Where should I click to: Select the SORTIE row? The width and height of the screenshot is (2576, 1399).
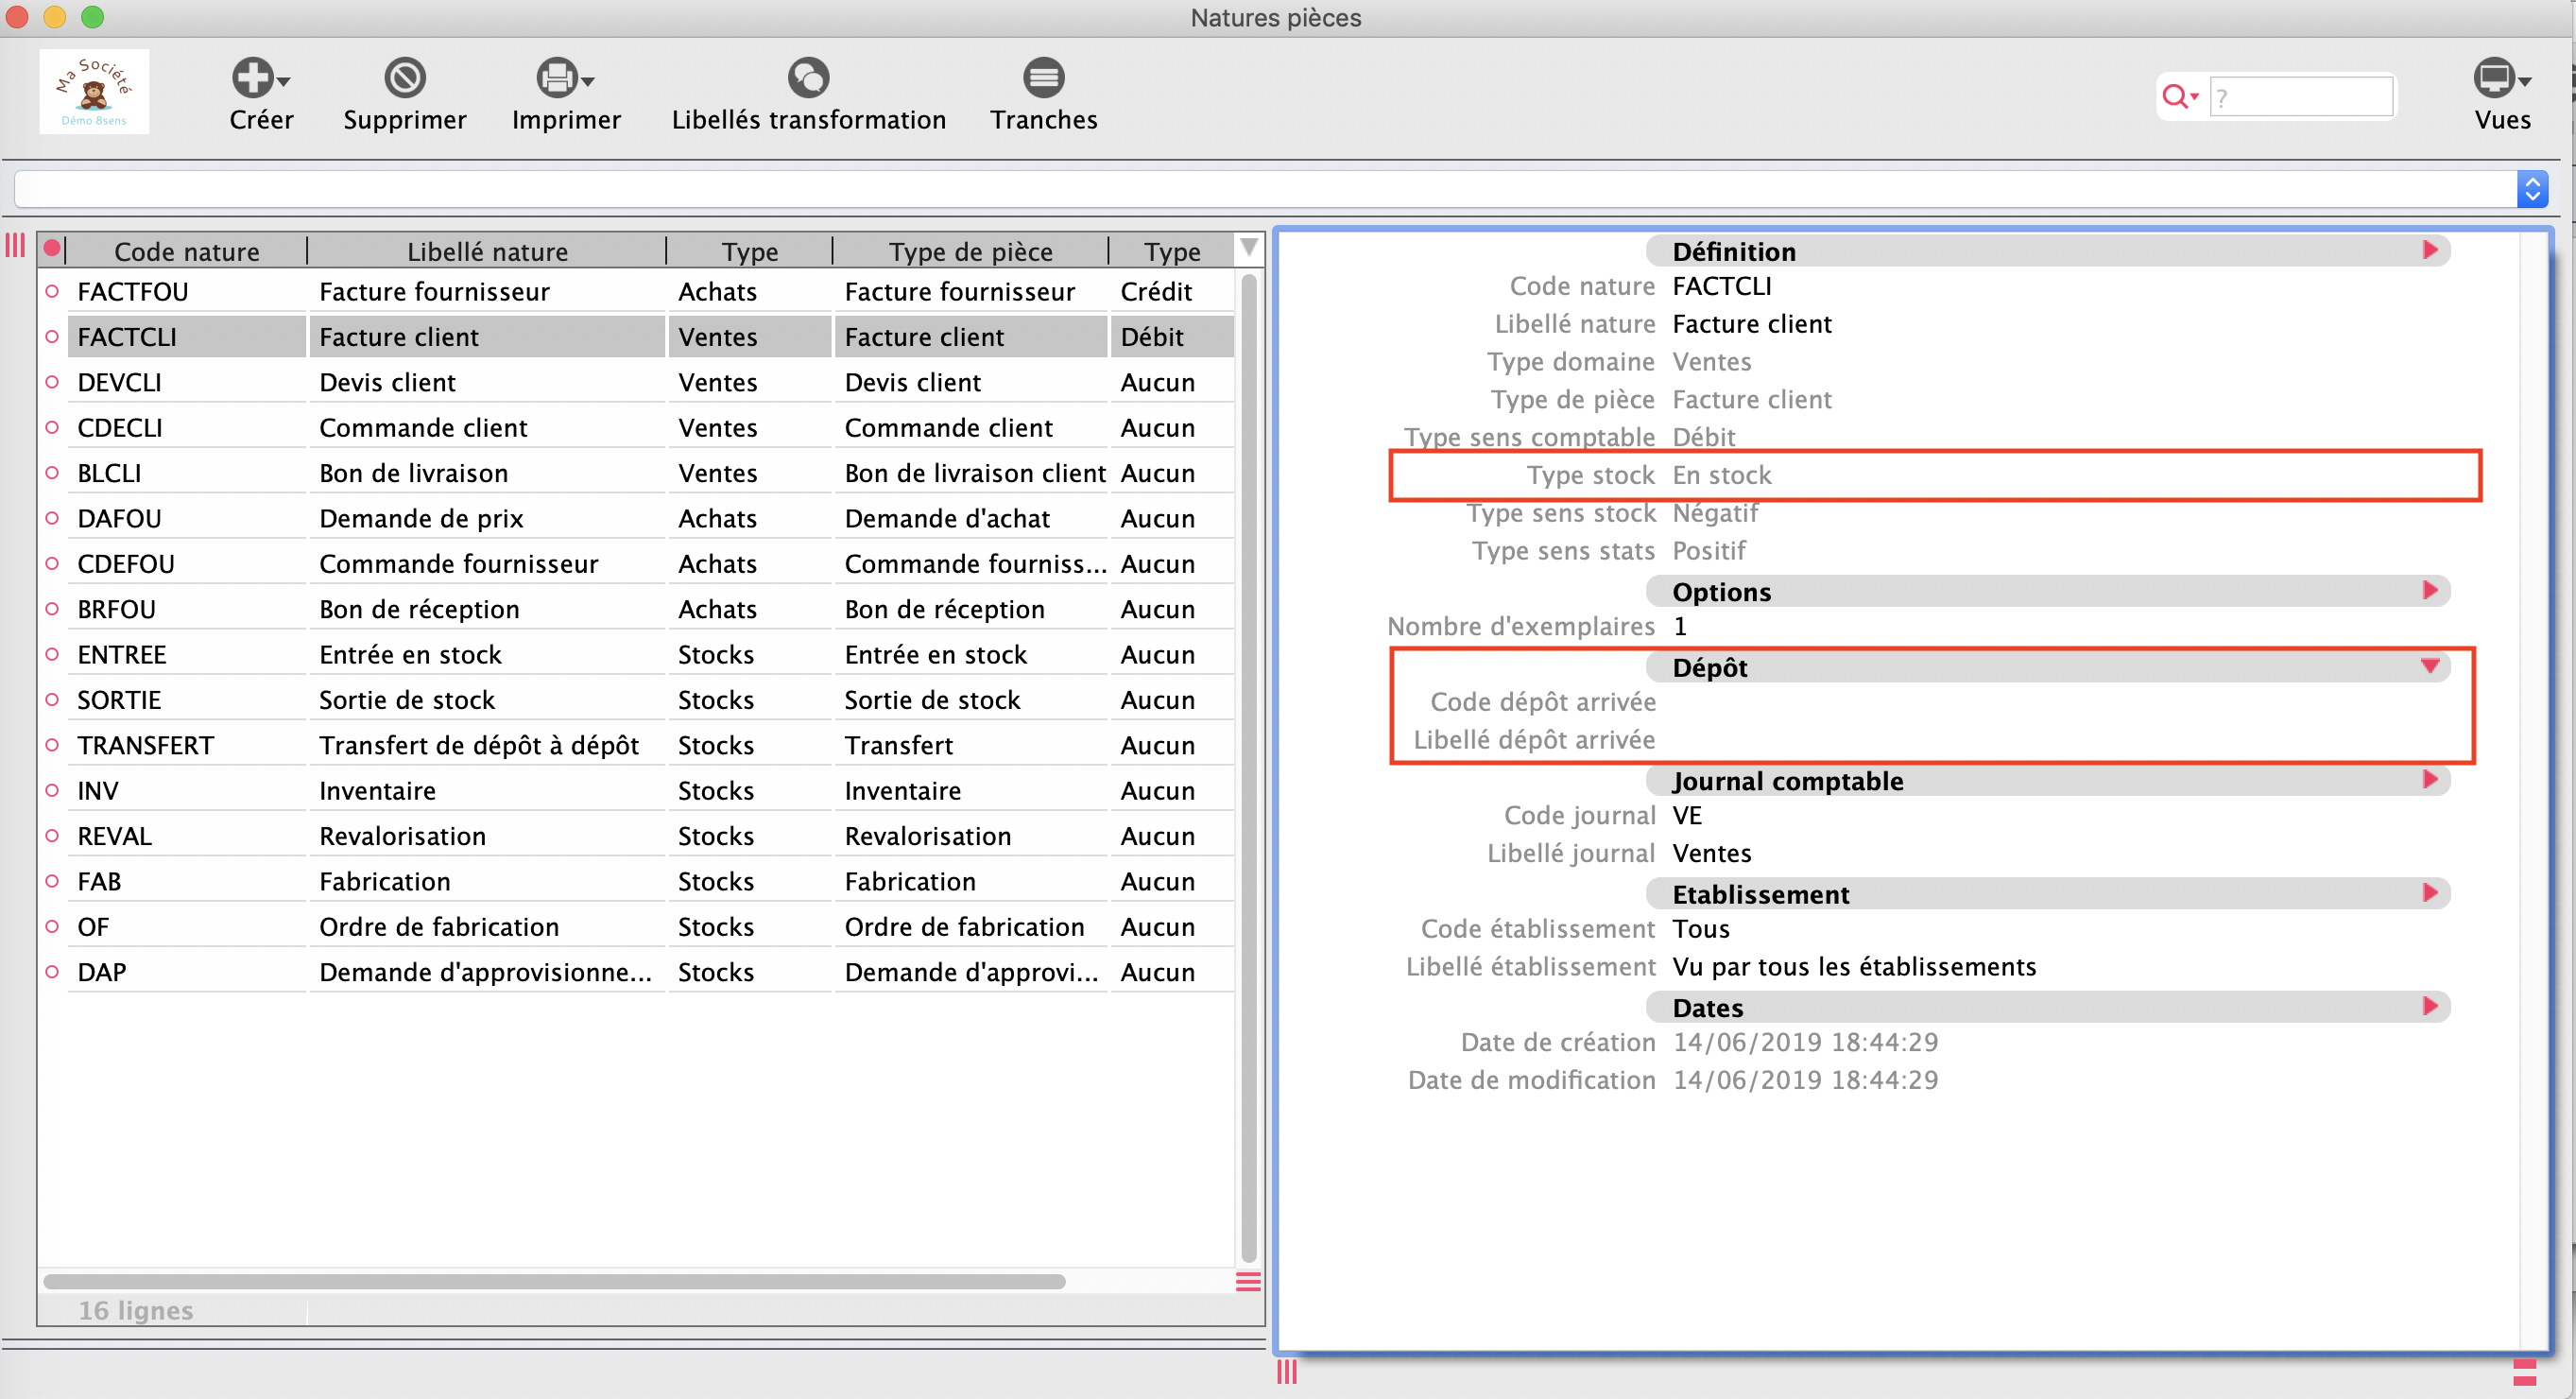pyautogui.click(x=650, y=700)
